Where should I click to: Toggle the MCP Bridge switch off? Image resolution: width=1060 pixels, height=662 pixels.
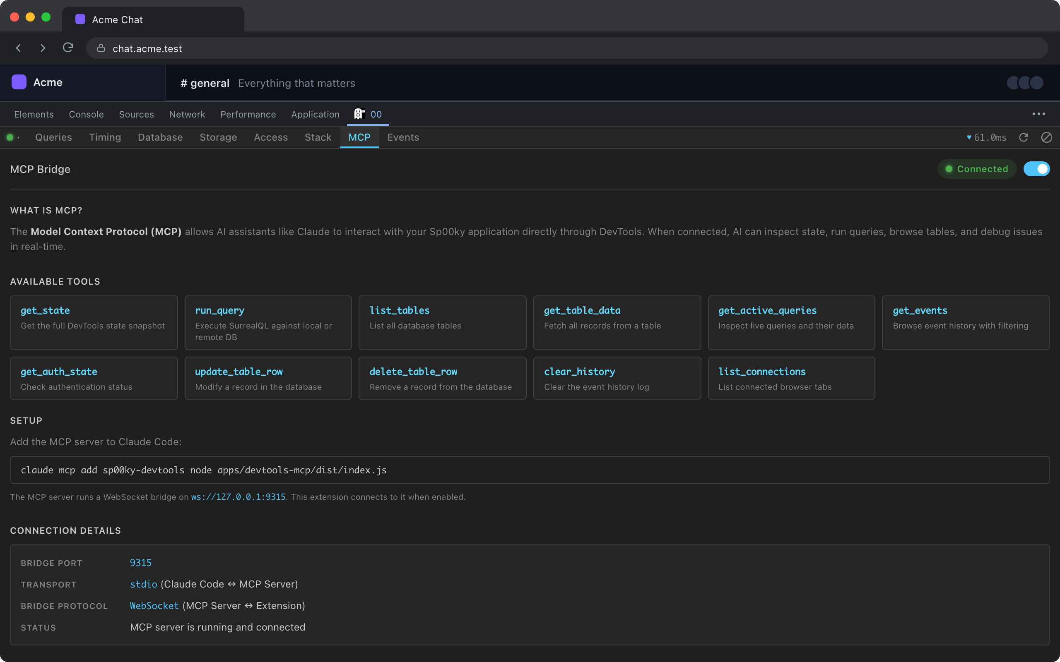point(1036,169)
